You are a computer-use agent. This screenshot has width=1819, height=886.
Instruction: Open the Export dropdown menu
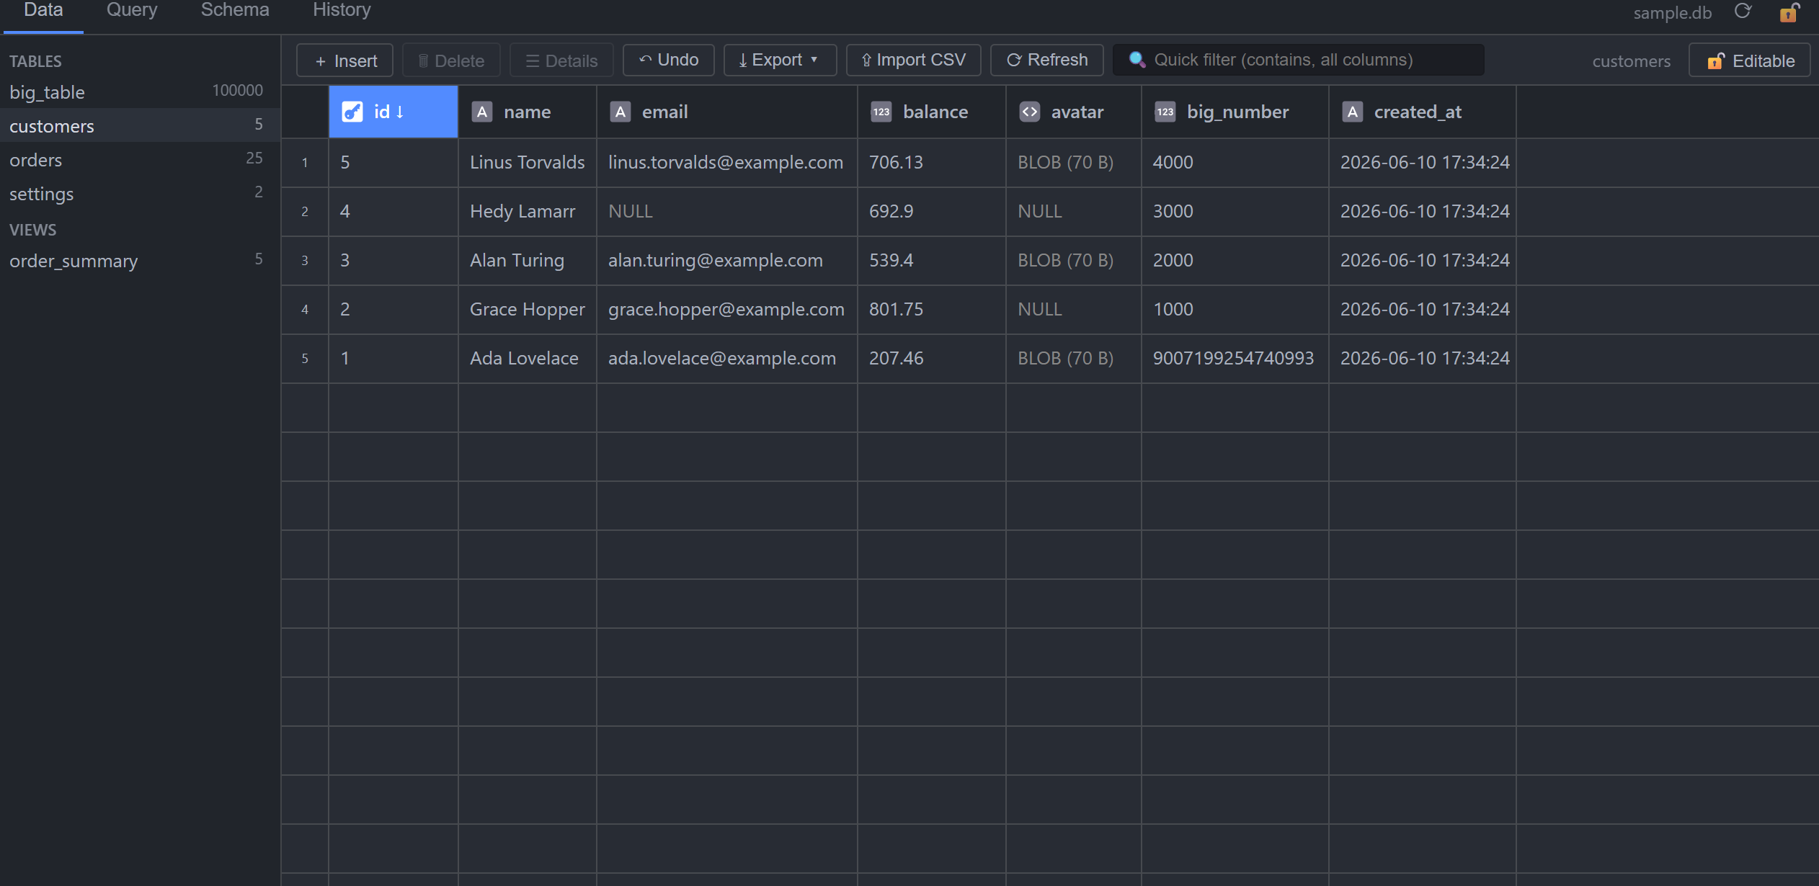(x=780, y=60)
